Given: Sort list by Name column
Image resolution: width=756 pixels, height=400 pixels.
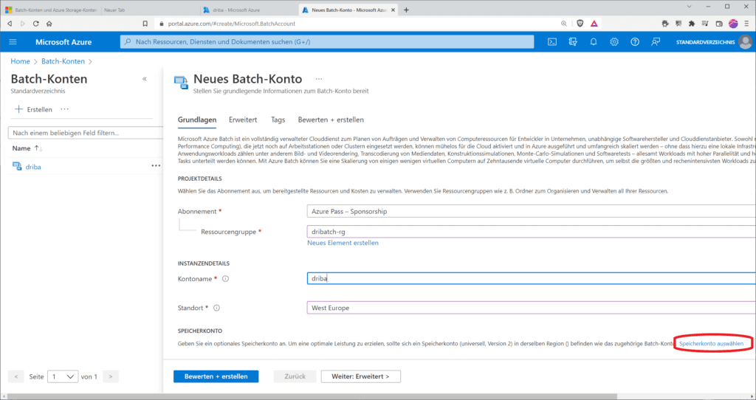Looking at the screenshot, I should coord(27,148).
